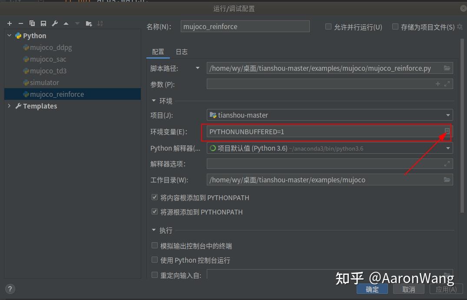Open the Python 解释器 dropdown
The image size is (467, 300).
(448, 148)
